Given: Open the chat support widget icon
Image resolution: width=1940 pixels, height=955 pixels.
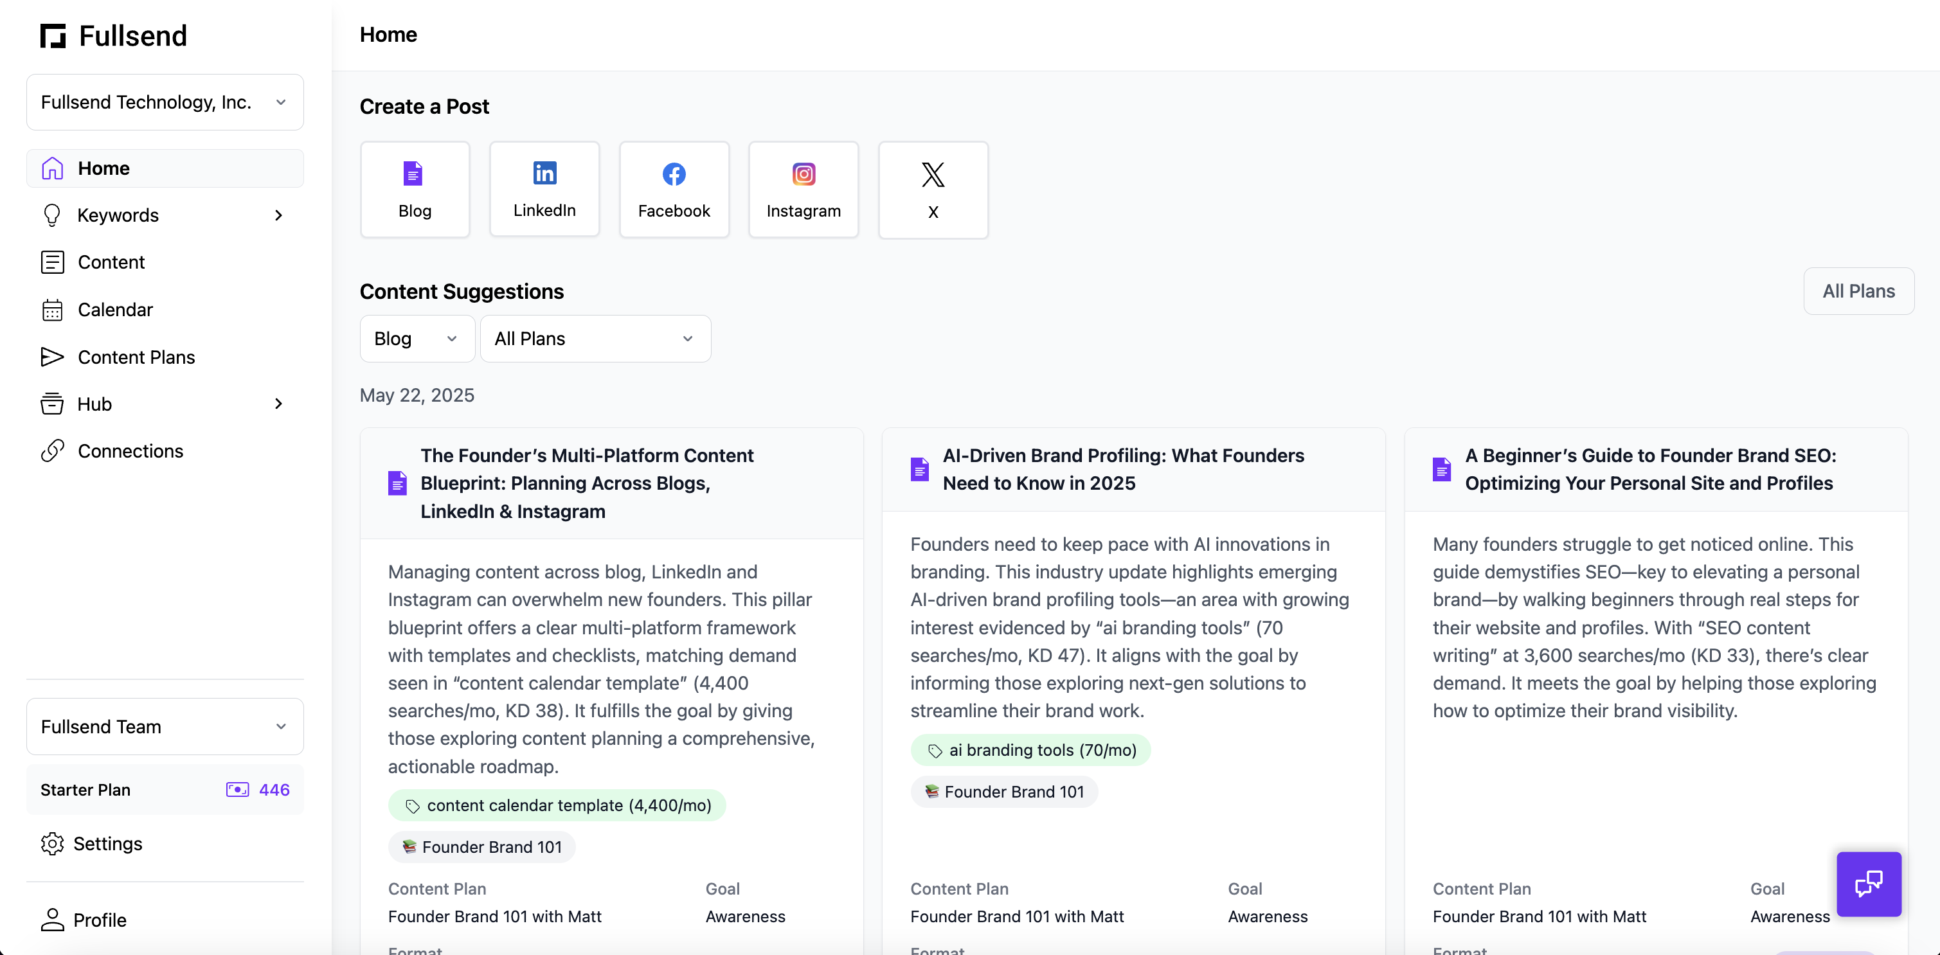Looking at the screenshot, I should point(1868,884).
